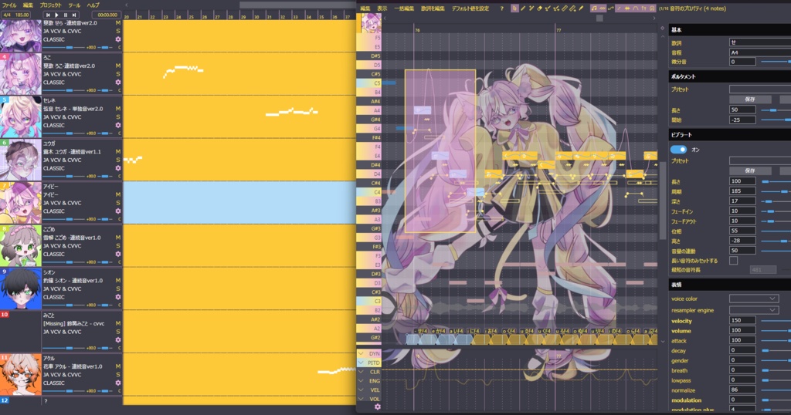
Task: Click the question mark help icon in piano roll
Action: [501, 8]
